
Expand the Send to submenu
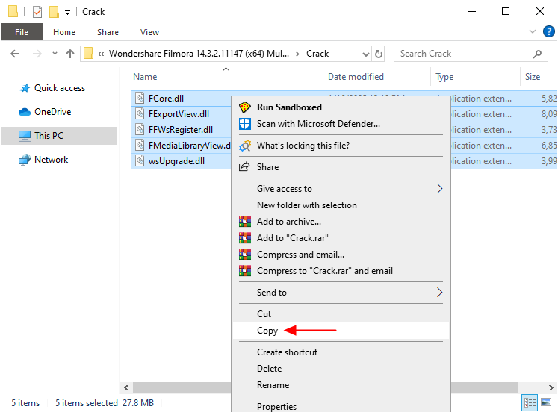click(x=439, y=293)
